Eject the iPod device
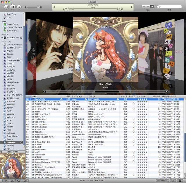Viewport: 186px width, 183px height. 21,37
